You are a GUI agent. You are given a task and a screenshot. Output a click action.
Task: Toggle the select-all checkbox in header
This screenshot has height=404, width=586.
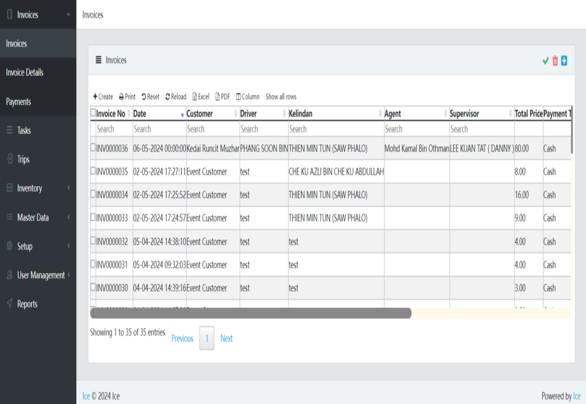click(93, 112)
